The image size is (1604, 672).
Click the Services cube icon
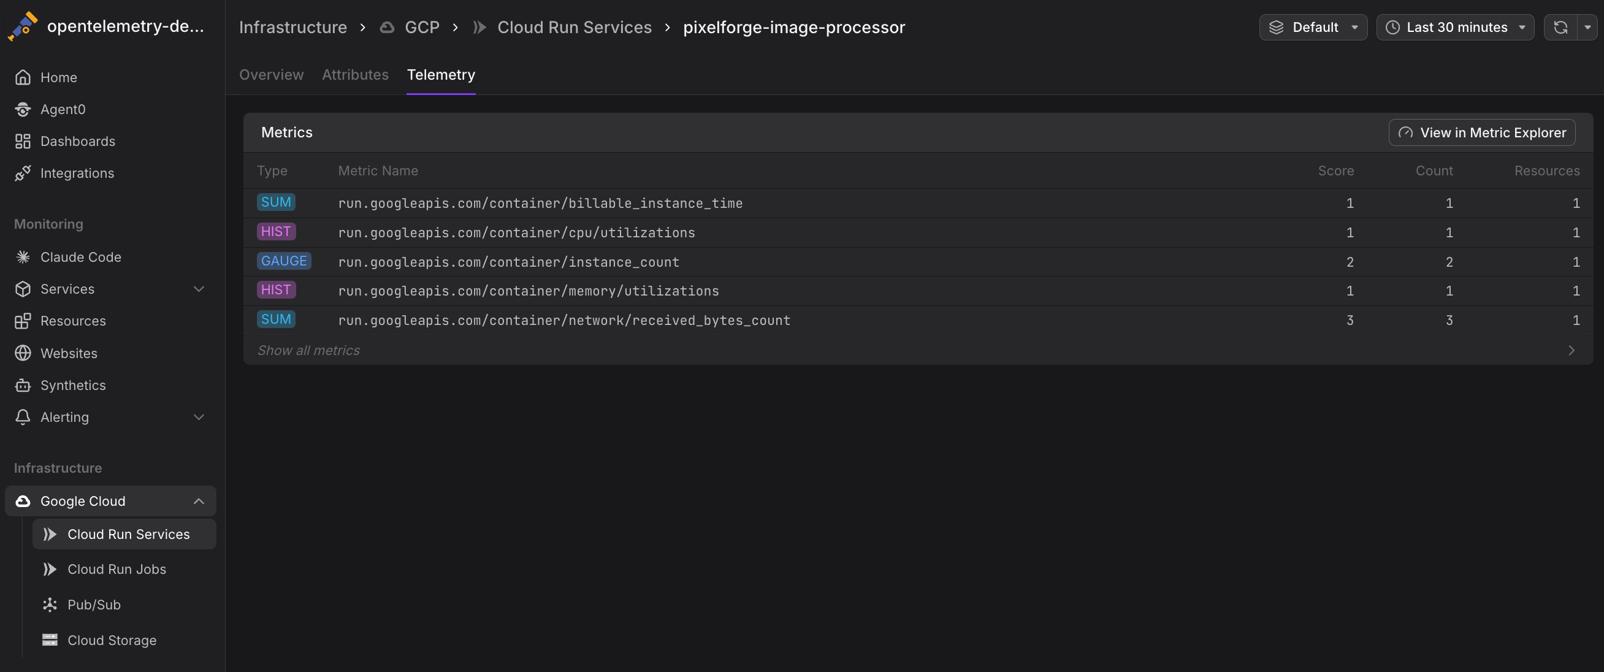23,289
